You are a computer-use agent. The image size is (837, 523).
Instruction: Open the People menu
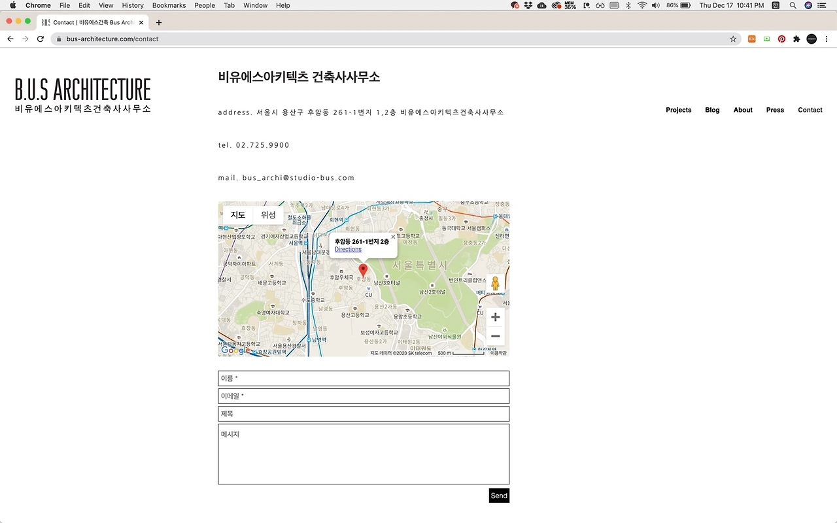pos(205,5)
